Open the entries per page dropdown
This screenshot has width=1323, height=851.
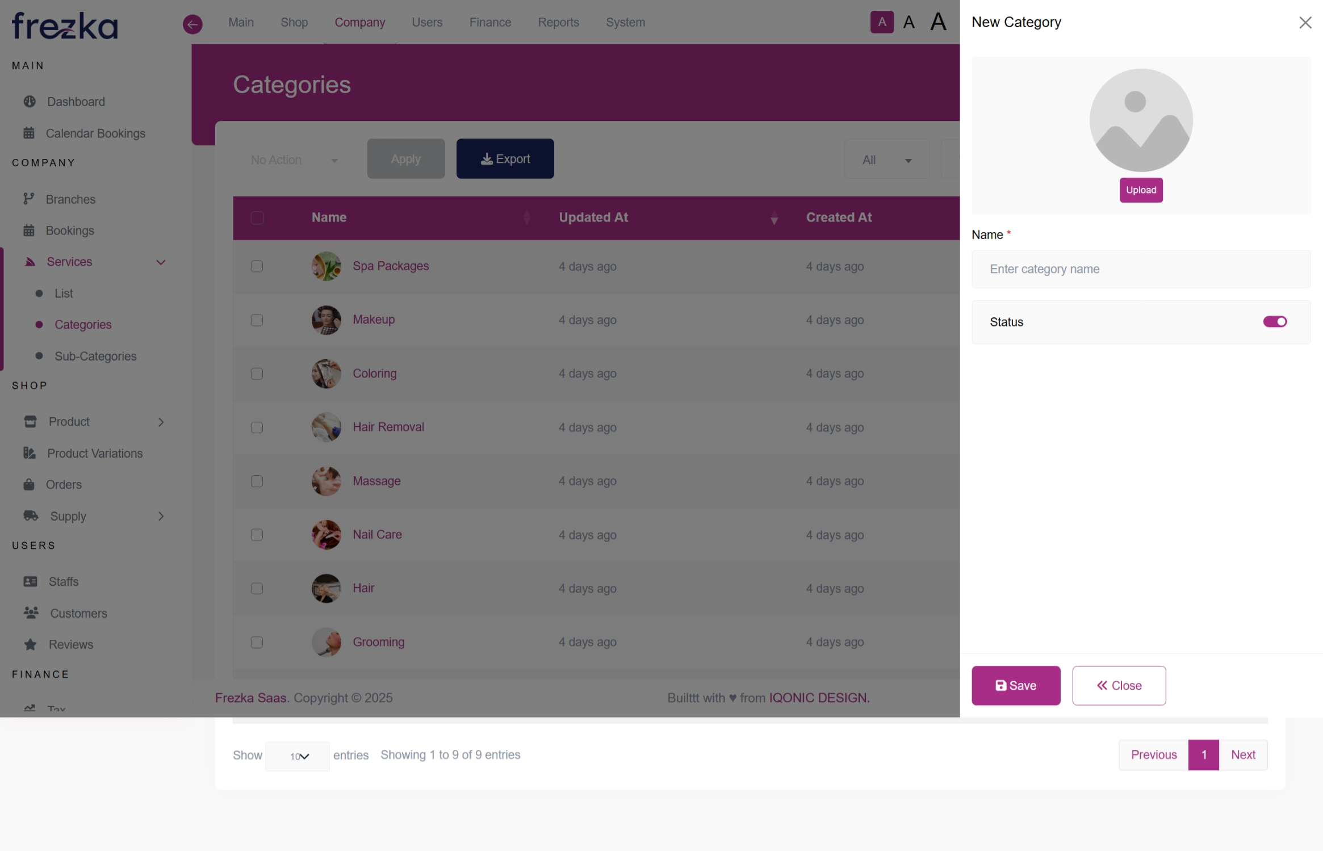click(298, 756)
